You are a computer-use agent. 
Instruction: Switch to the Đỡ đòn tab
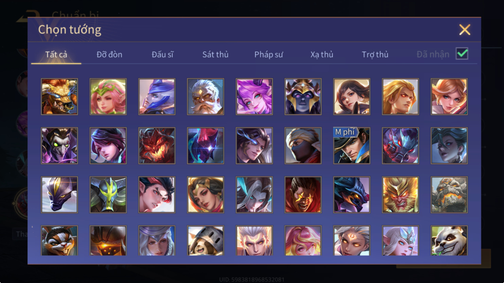[109, 54]
